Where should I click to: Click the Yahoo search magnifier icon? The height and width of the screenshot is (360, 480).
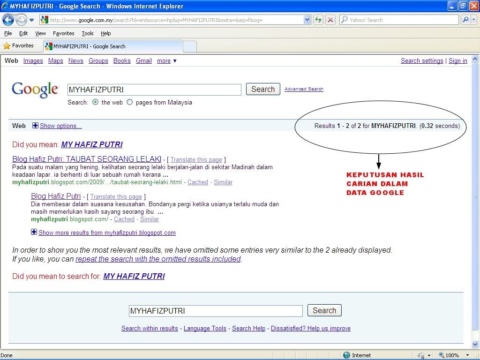(465, 20)
